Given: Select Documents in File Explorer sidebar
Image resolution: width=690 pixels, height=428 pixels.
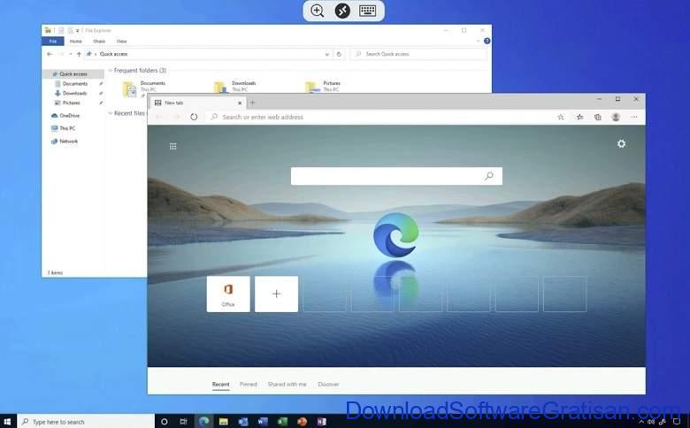Looking at the screenshot, I should point(74,84).
